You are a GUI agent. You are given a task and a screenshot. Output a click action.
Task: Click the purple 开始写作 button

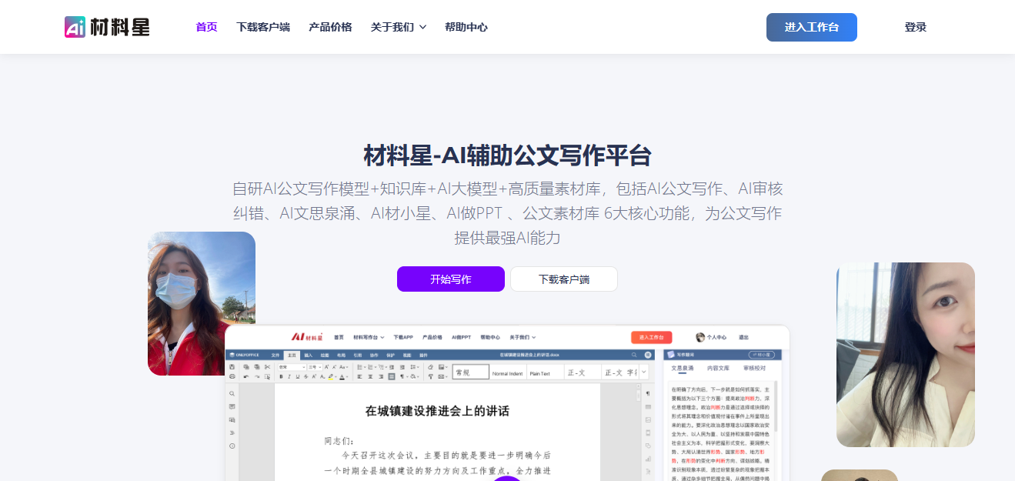point(451,279)
